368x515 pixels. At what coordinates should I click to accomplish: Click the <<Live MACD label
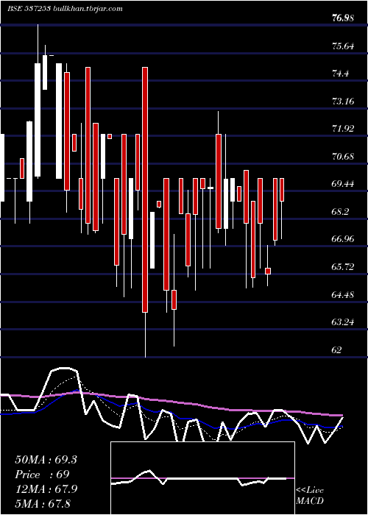pos(310,495)
